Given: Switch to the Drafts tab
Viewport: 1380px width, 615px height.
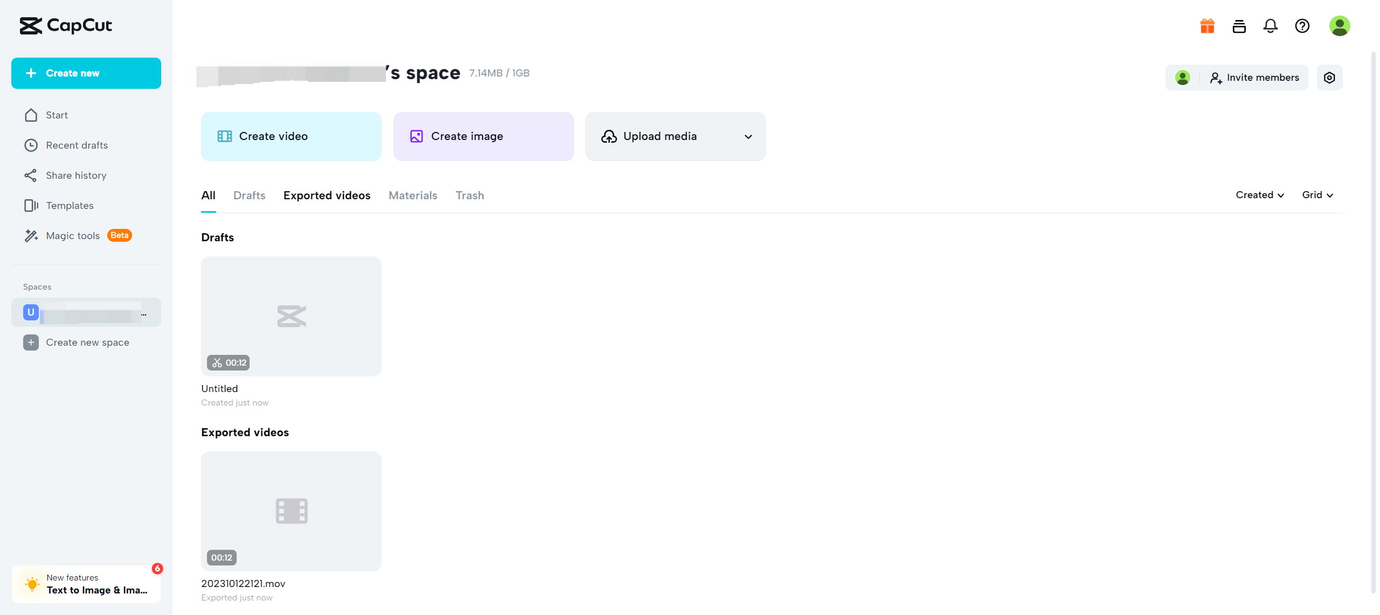Looking at the screenshot, I should point(249,195).
